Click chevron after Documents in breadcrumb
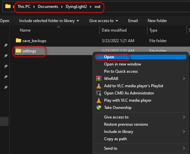Screen dimensions: 190x154 (x=62, y=7)
